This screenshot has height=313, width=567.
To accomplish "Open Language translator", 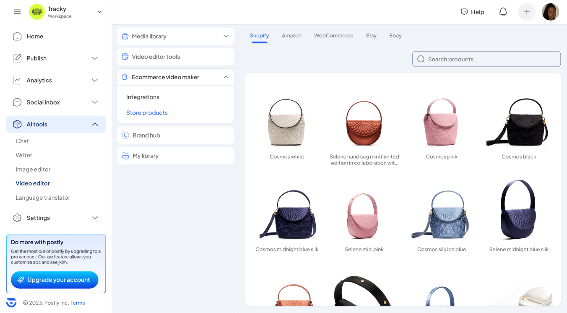I will click(x=43, y=198).
